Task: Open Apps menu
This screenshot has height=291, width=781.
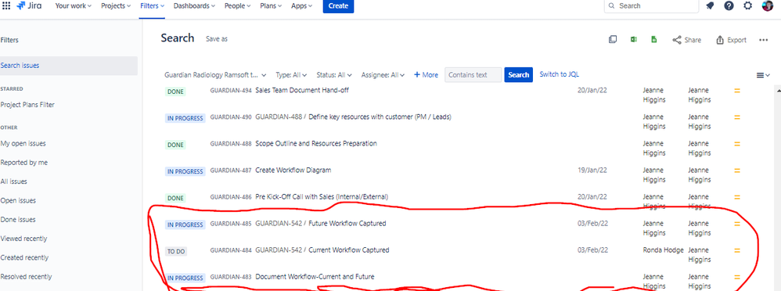Action: click(302, 6)
